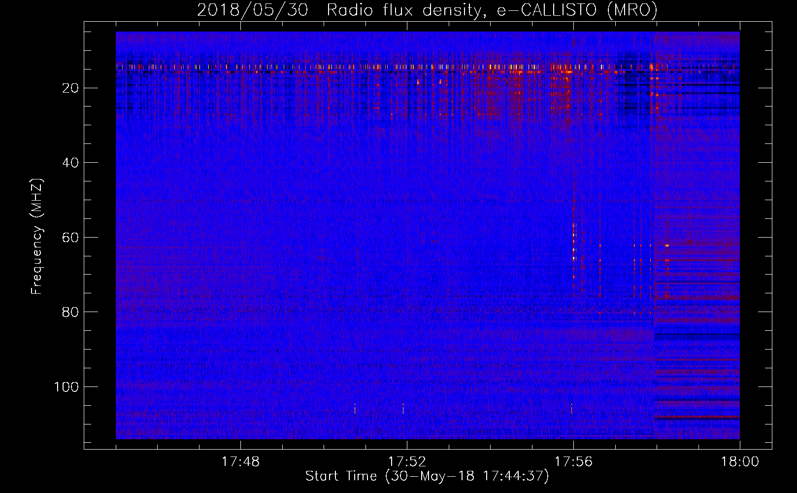Click the 20 MHz frequency tick label
797x493 pixels.
pos(71,88)
